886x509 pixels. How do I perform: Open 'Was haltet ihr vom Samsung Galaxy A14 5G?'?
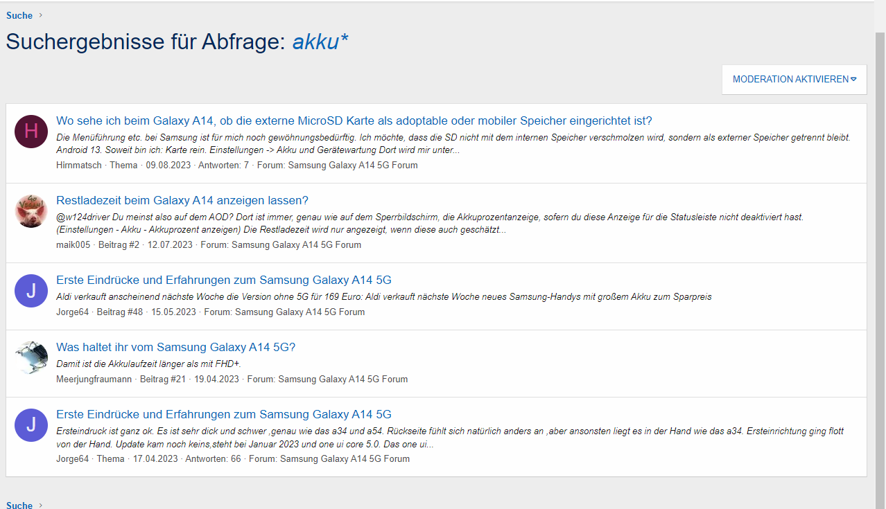(x=175, y=347)
